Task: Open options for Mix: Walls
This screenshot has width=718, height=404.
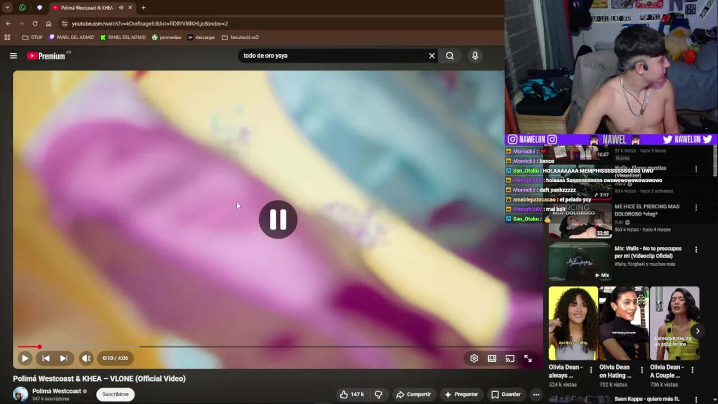Action: [x=696, y=250]
